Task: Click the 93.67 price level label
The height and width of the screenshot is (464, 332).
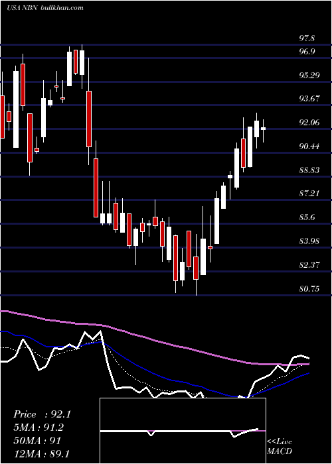Action: 309,99
